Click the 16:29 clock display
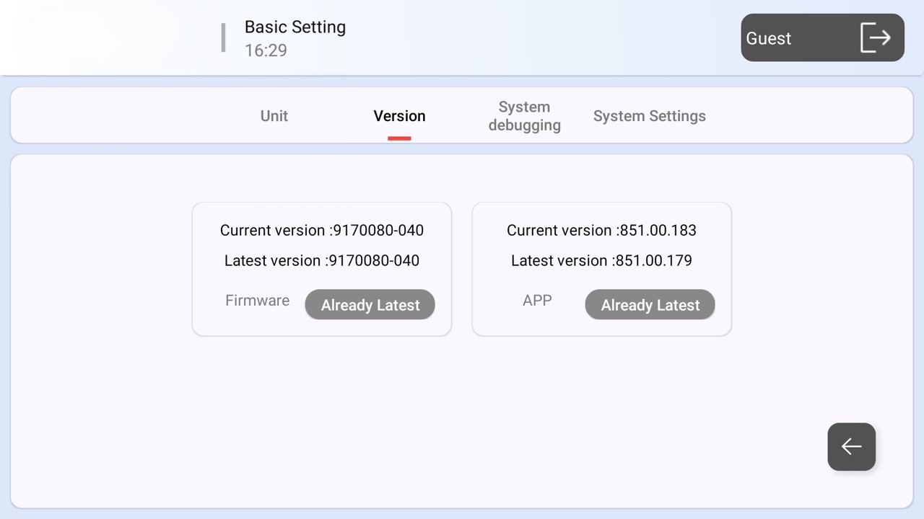Image resolution: width=924 pixels, height=519 pixels. [x=266, y=50]
